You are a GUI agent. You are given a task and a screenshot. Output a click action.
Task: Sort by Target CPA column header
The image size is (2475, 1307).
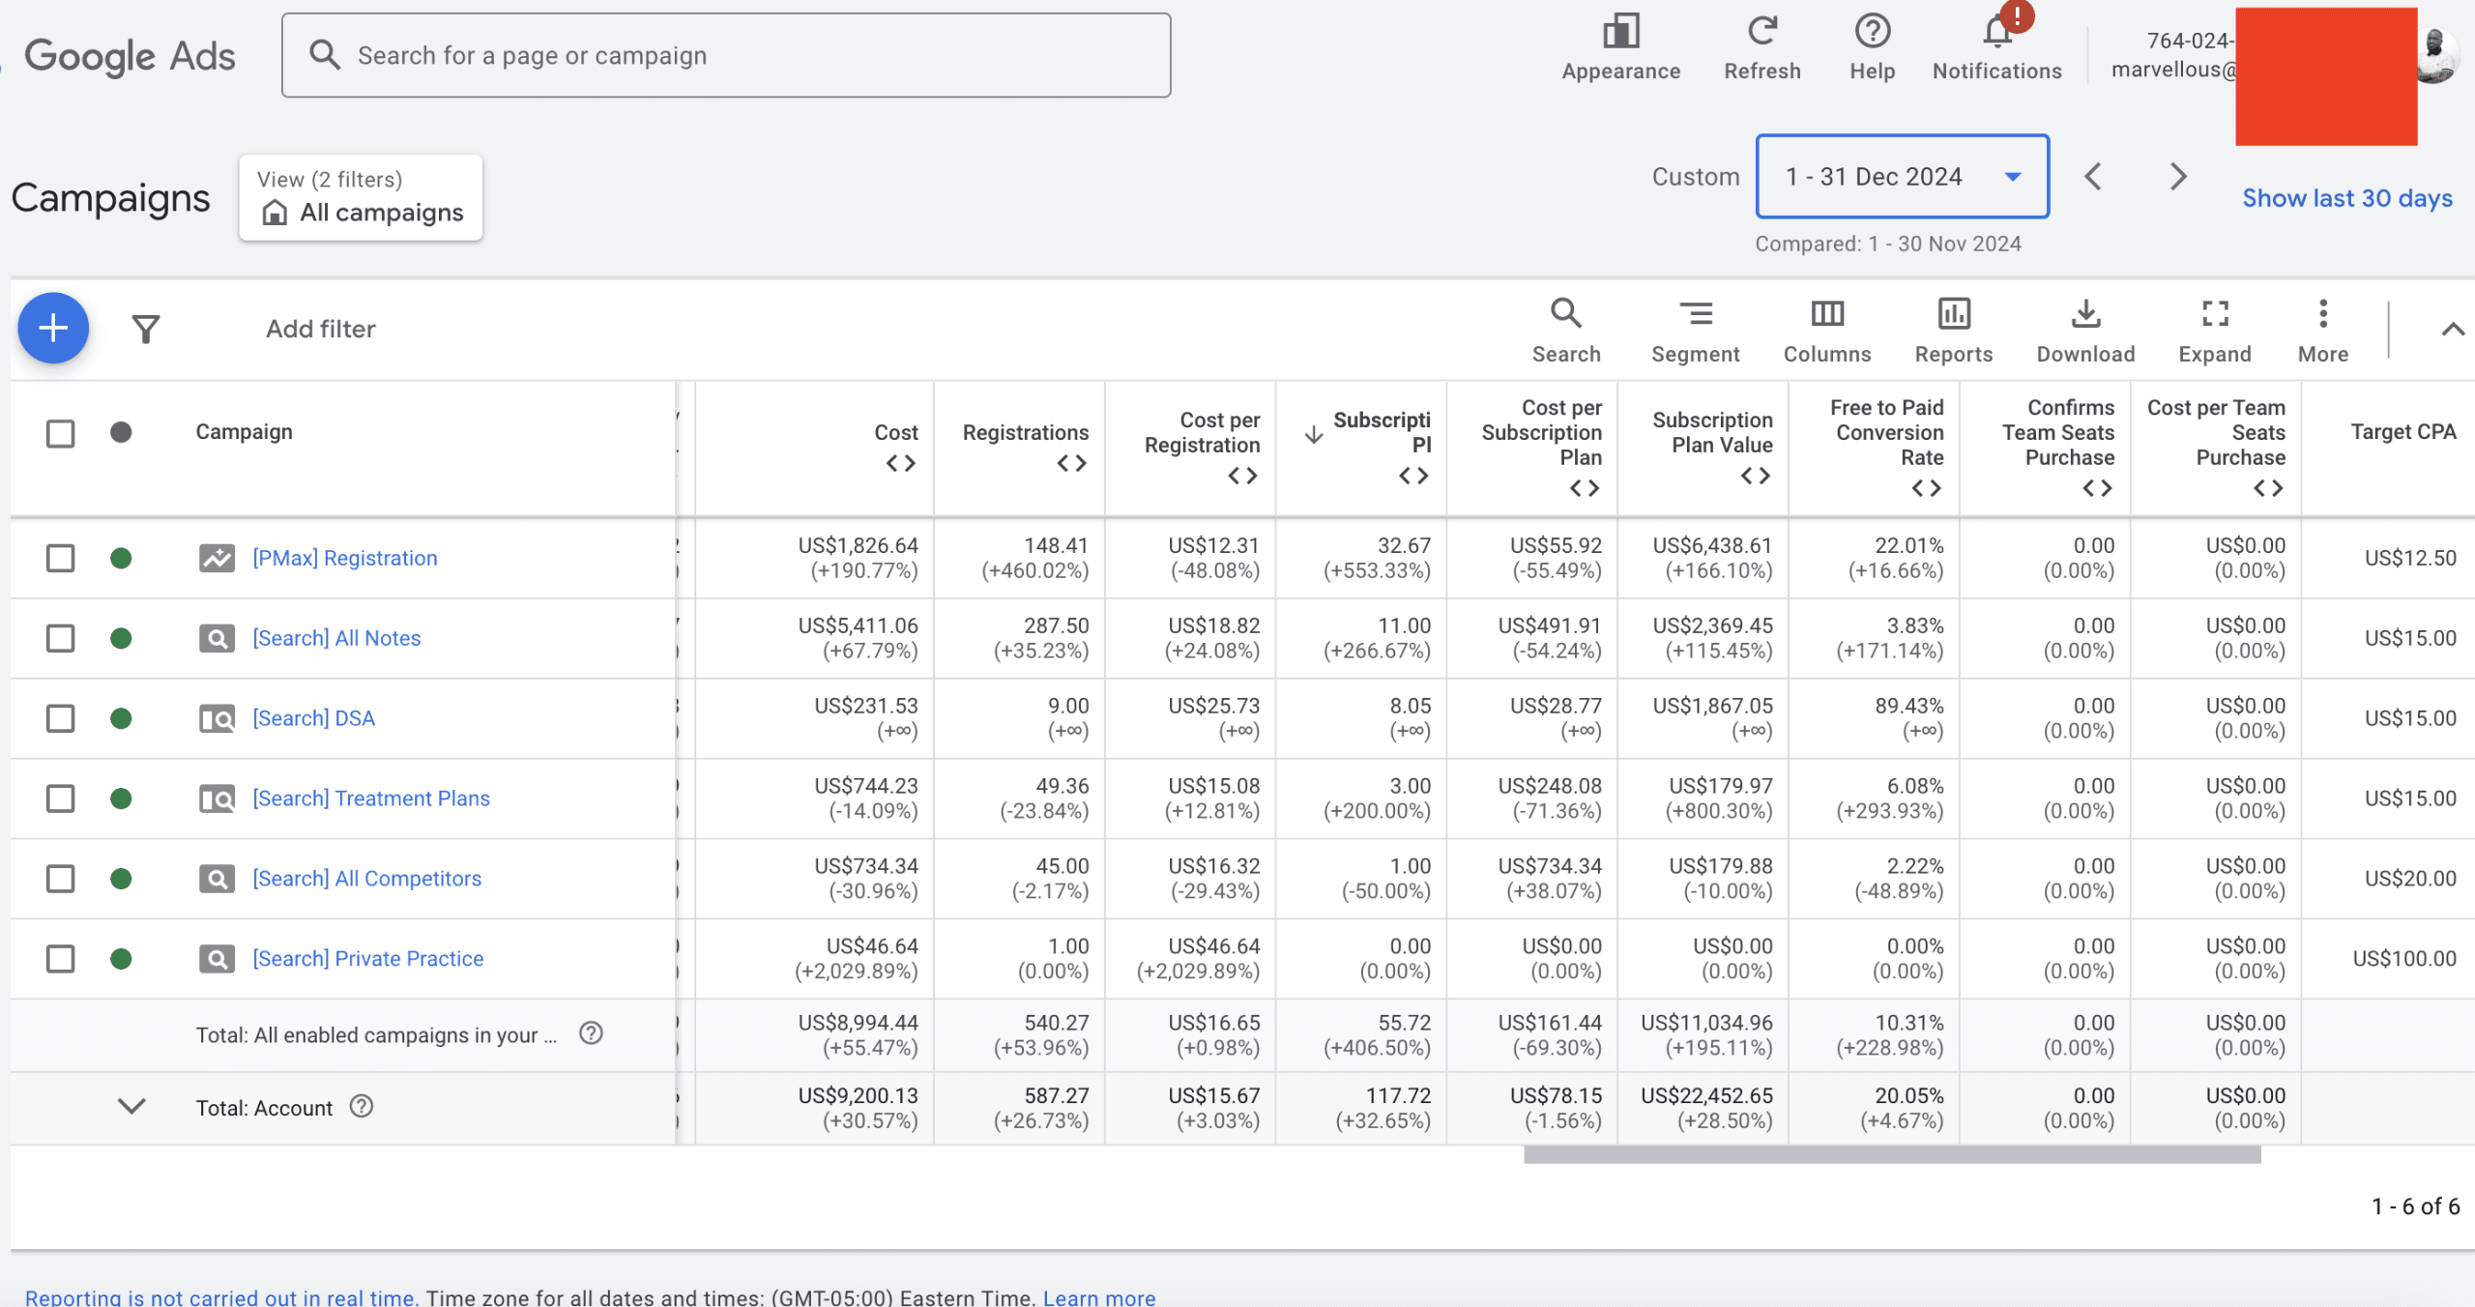tap(2403, 432)
